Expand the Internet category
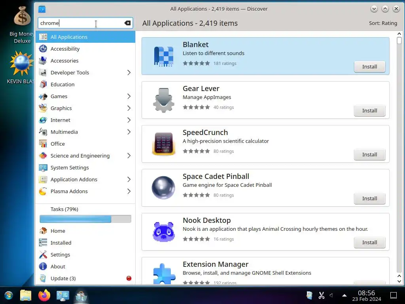Screen dimensions: 405x304 click(129, 120)
